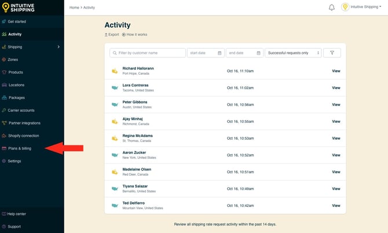Click the Locations warehouse icon
This screenshot has height=233, width=388.
(x=4, y=85)
